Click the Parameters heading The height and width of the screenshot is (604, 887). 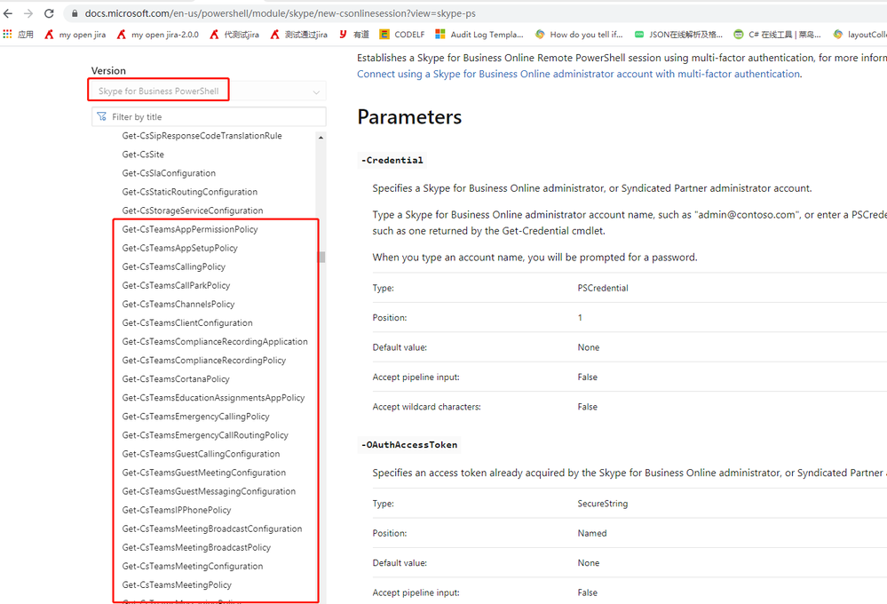pos(409,117)
